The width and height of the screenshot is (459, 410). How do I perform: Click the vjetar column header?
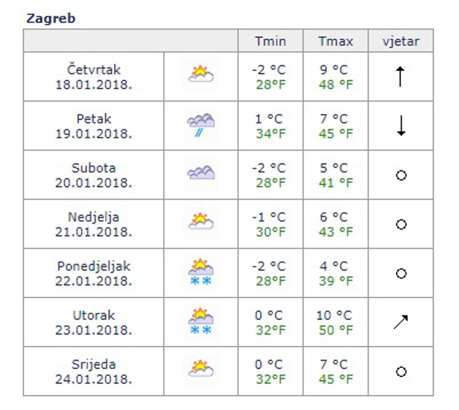(x=401, y=41)
